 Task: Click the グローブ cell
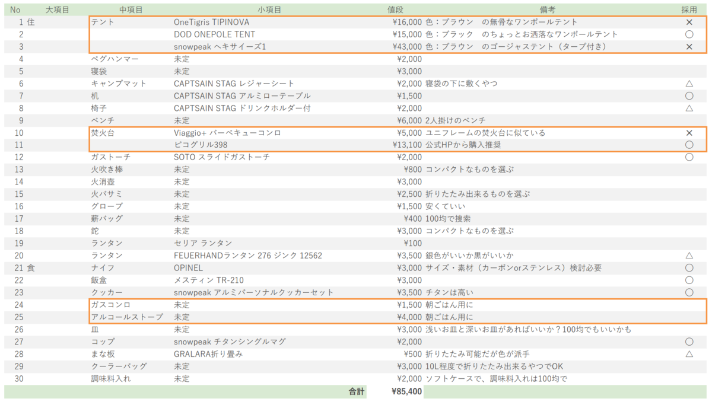click(107, 206)
